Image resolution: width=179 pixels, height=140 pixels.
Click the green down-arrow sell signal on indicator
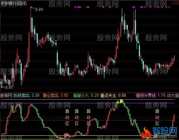point(118,102)
